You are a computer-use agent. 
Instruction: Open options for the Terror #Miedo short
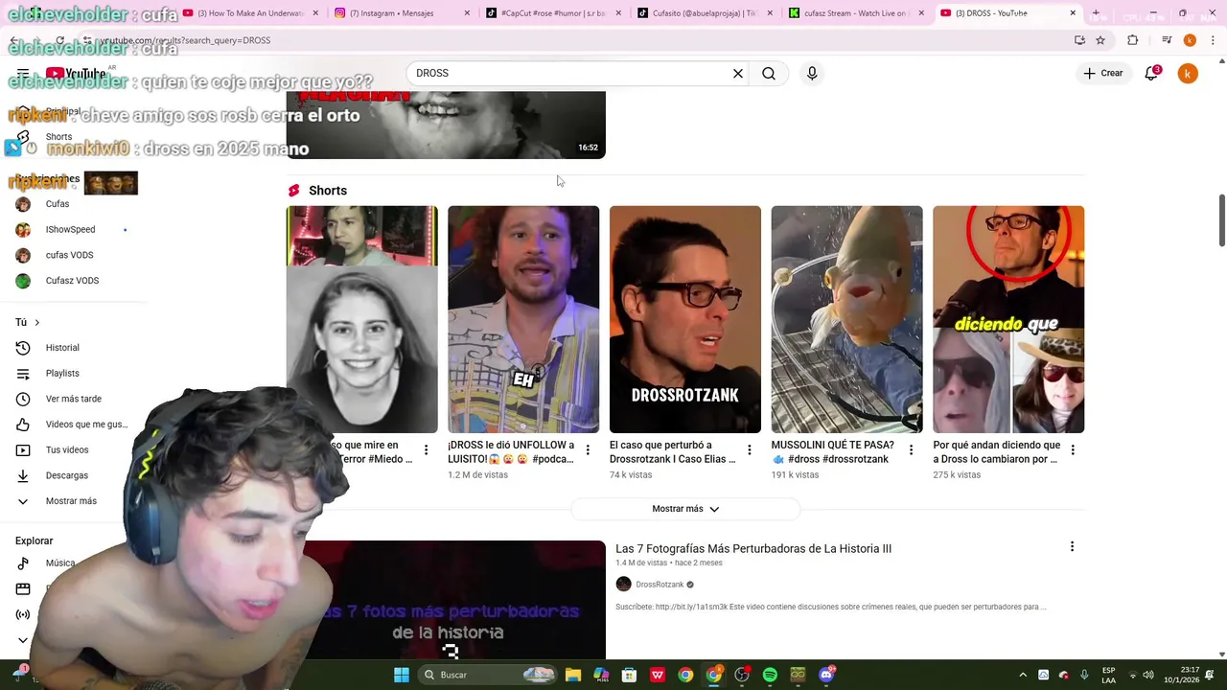coord(427,449)
